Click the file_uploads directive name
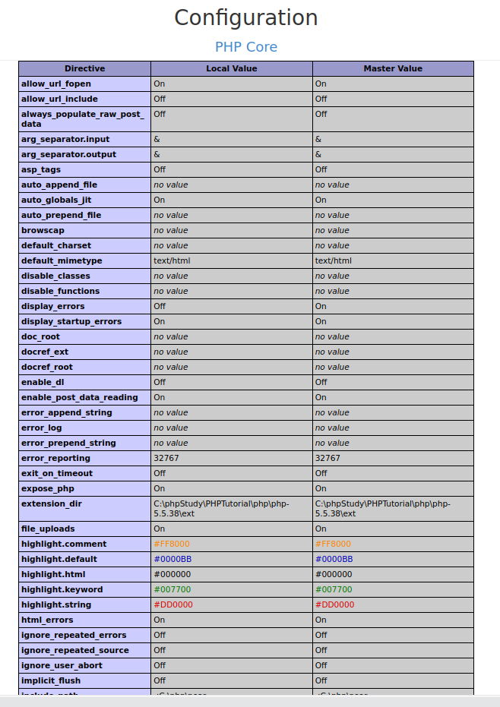Image resolution: width=500 pixels, height=707 pixels. coord(48,529)
